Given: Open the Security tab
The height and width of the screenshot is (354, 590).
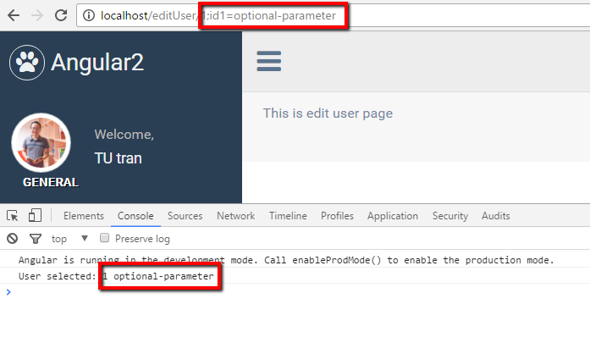Looking at the screenshot, I should [450, 216].
